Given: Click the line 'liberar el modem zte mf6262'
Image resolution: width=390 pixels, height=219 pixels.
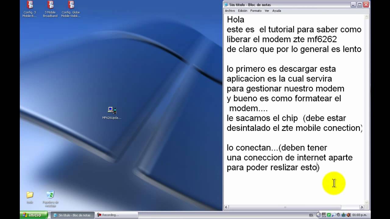Looking at the screenshot, I should (282, 40).
